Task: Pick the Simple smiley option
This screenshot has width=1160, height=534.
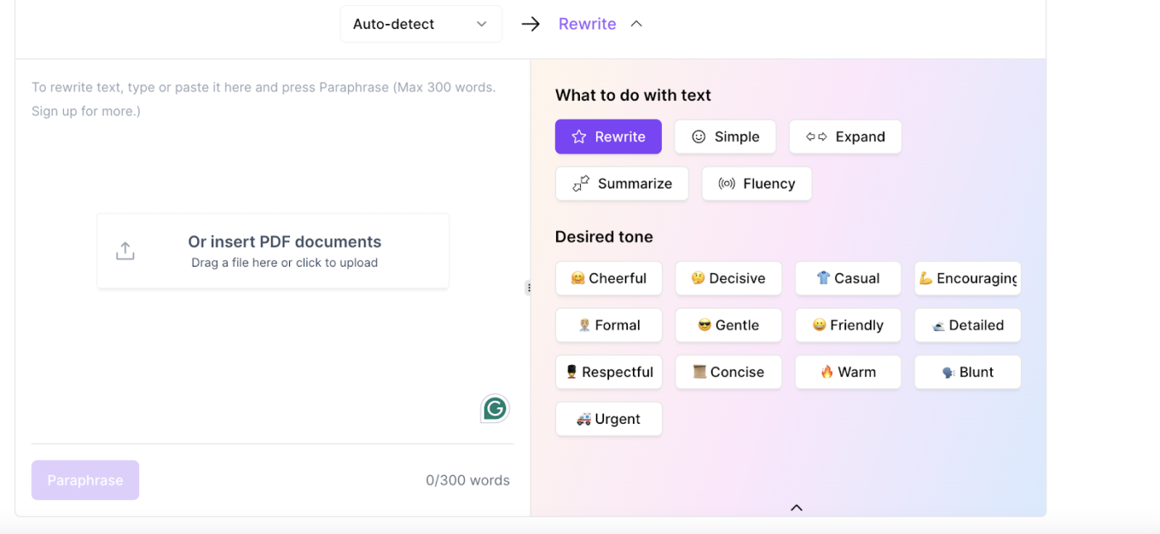Action: (x=725, y=137)
